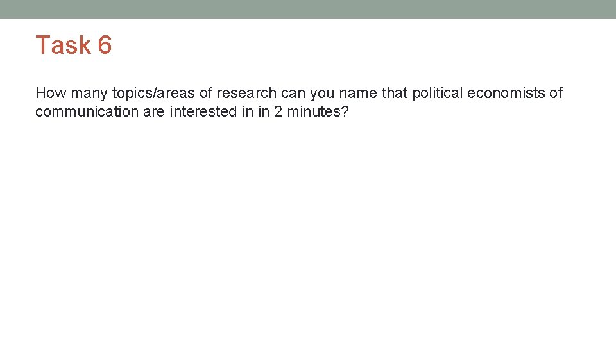The image size is (616, 346).
Task: Click the word "Task" in the title
Action: (63, 45)
